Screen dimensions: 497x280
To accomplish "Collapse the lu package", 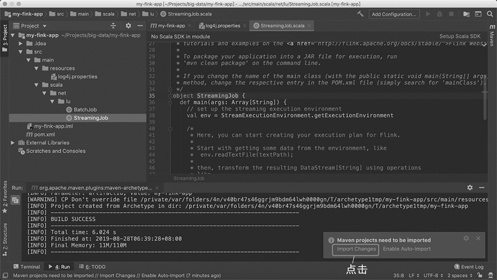I will click(52, 101).
